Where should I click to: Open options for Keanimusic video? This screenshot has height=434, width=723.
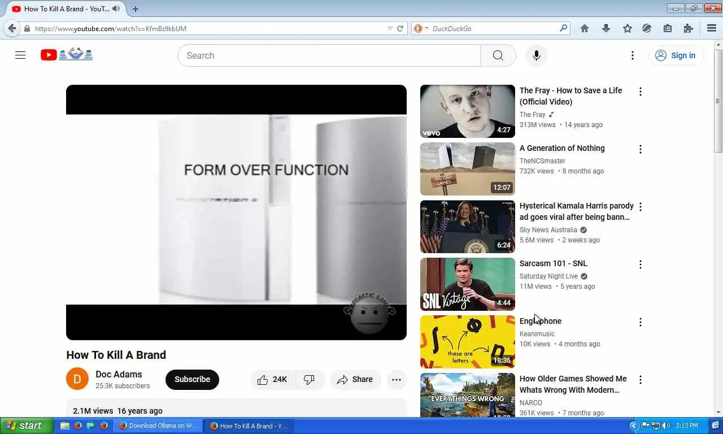click(x=641, y=322)
